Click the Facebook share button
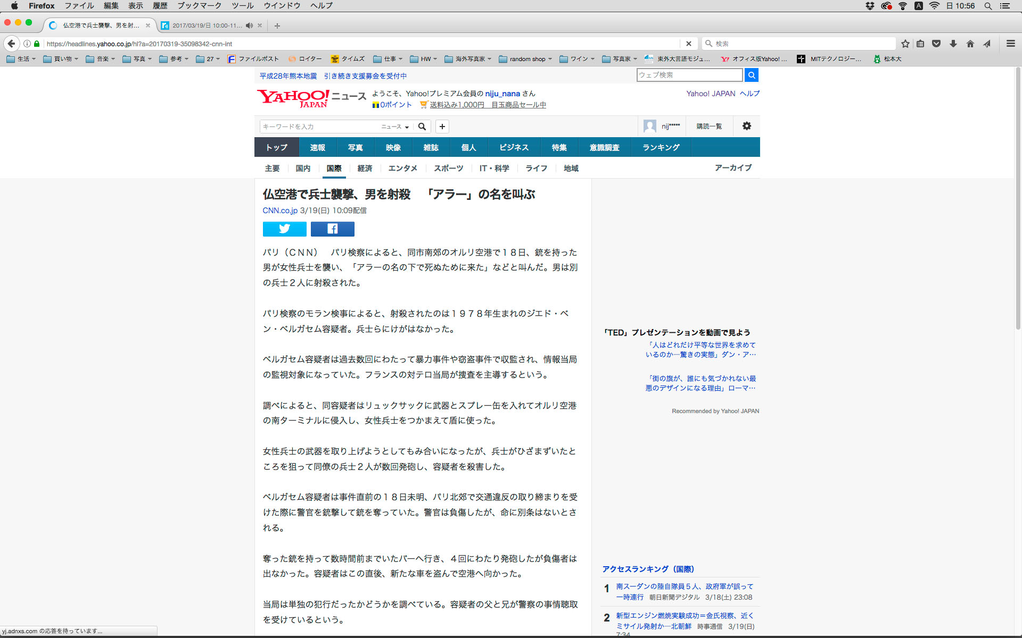This screenshot has height=638, width=1022. tap(332, 229)
